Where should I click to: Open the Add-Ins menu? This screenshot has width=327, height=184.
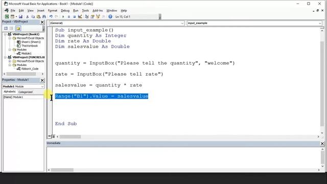[x=98, y=11]
